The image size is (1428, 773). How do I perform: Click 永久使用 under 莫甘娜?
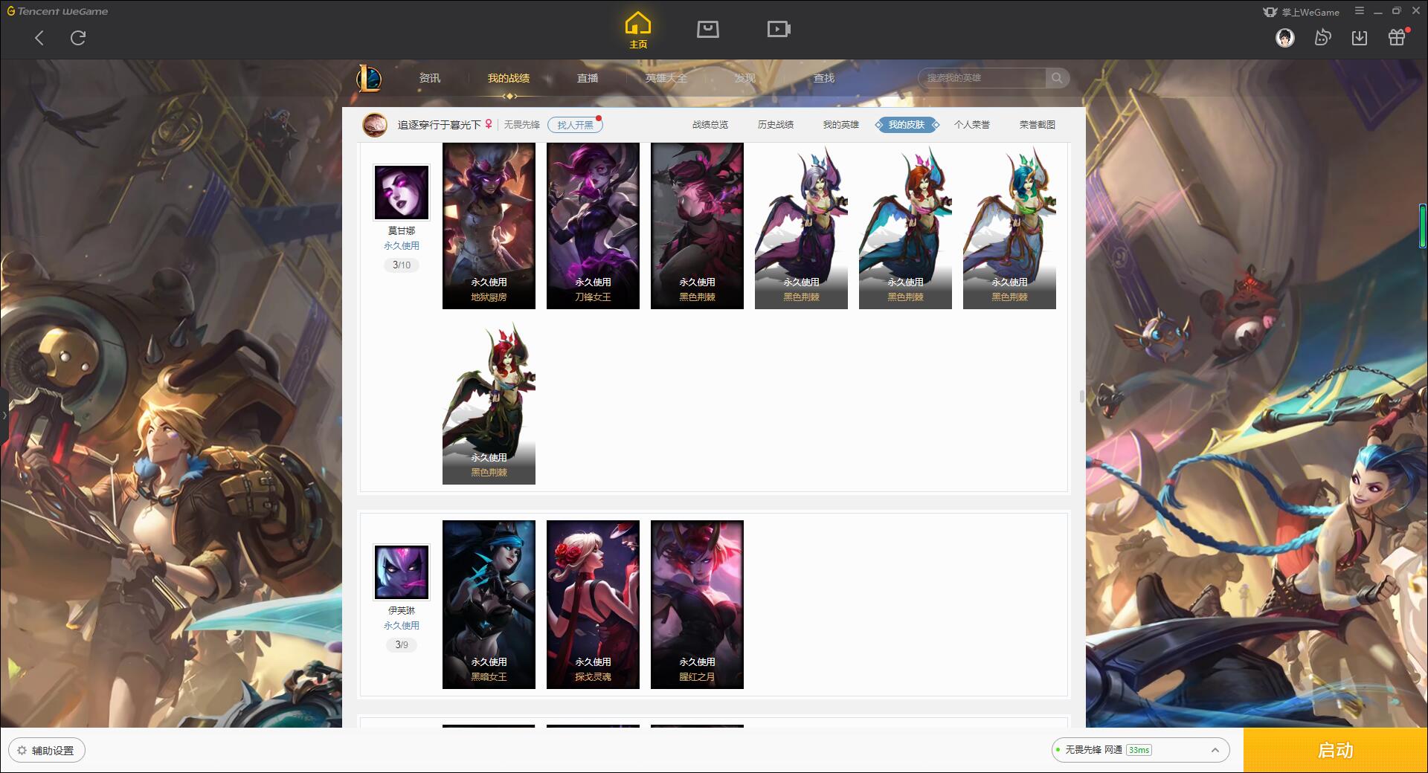click(x=402, y=246)
